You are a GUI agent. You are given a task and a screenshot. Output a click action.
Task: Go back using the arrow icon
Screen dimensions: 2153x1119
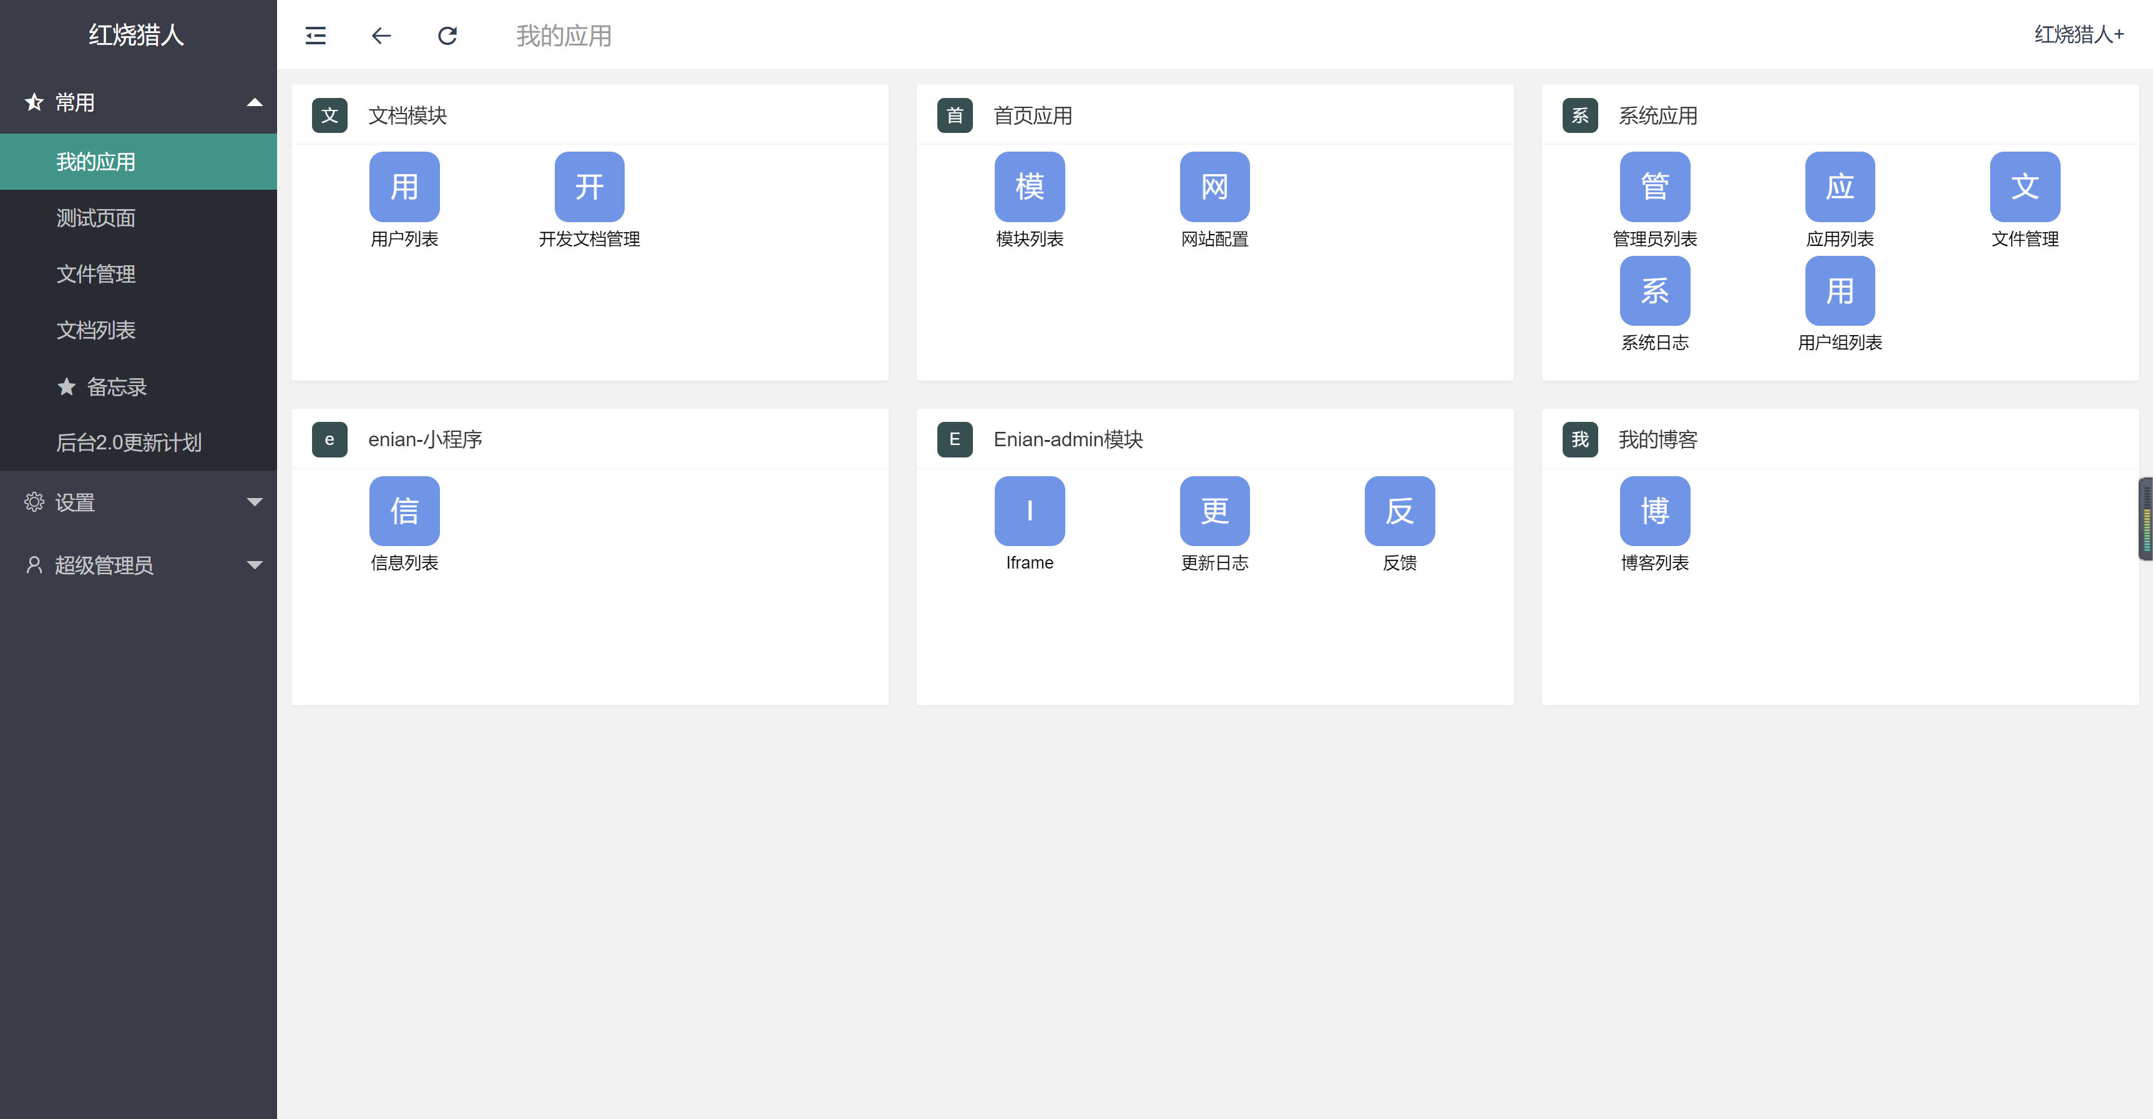tap(381, 36)
